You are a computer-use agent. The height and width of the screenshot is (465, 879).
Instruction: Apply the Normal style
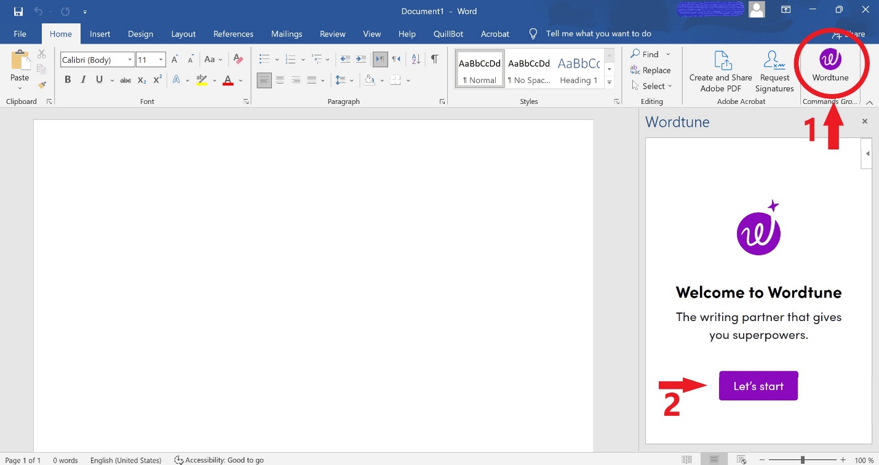(x=480, y=69)
